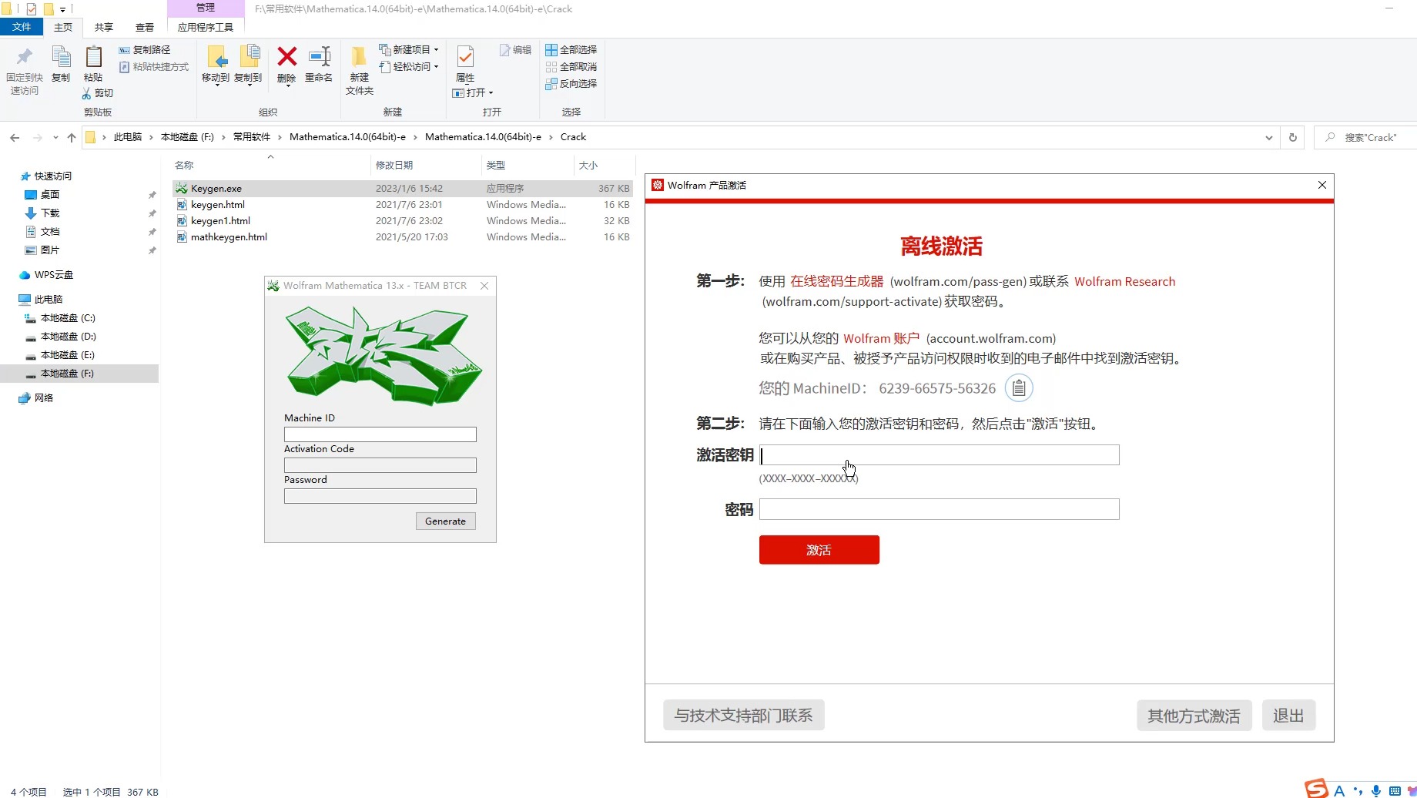Select the 重命名 (Rename) tool icon
This screenshot has height=798, width=1417.
(x=319, y=58)
